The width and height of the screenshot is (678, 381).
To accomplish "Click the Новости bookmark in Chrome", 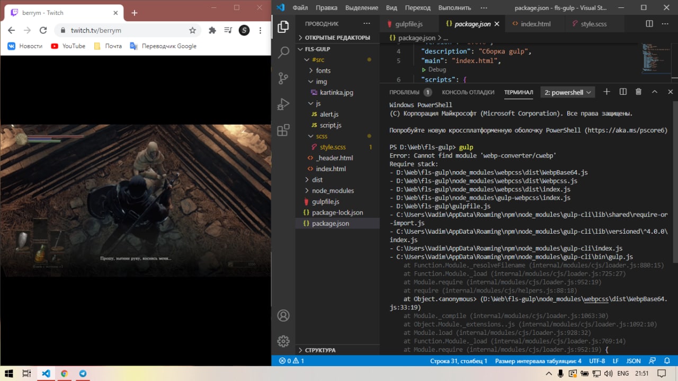I will 25,46.
